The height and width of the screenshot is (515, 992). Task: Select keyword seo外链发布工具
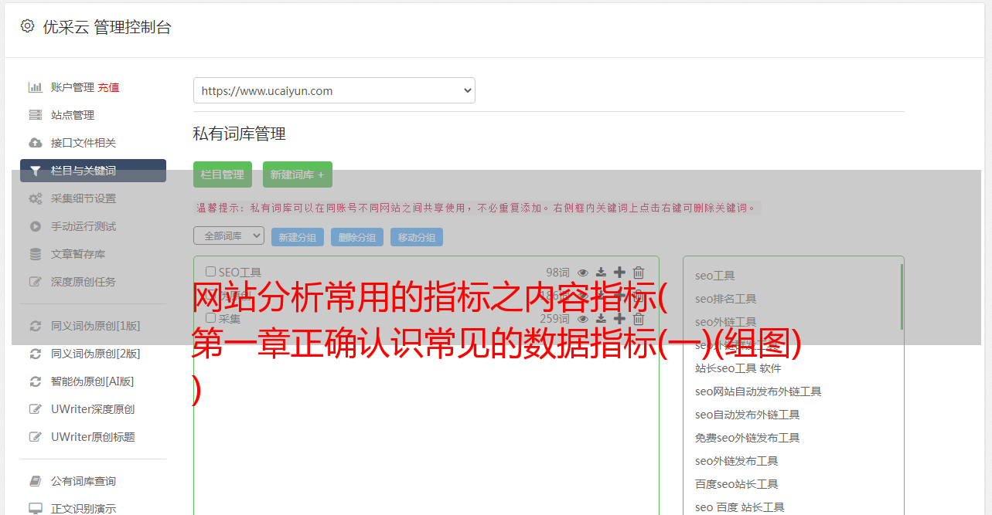pos(737,461)
